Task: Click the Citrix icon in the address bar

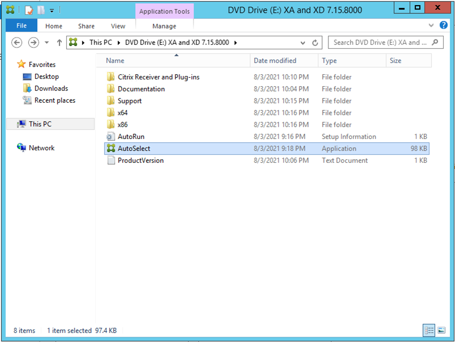Action: tap(73, 43)
